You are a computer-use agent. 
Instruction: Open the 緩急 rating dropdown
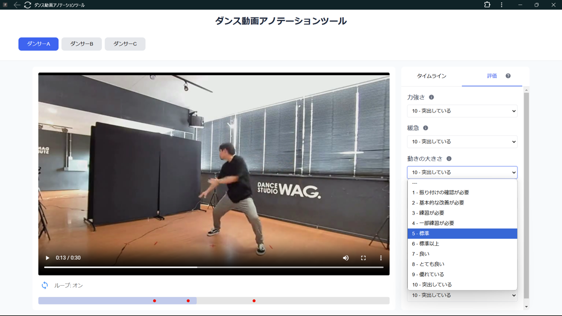[x=462, y=141]
